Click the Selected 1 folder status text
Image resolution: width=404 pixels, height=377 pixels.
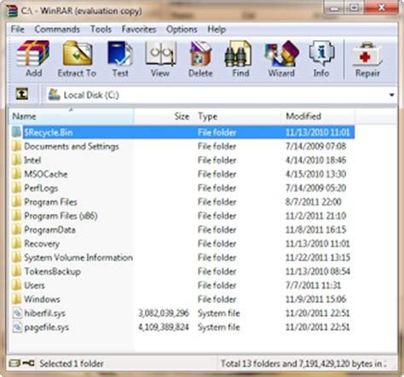[x=72, y=363]
